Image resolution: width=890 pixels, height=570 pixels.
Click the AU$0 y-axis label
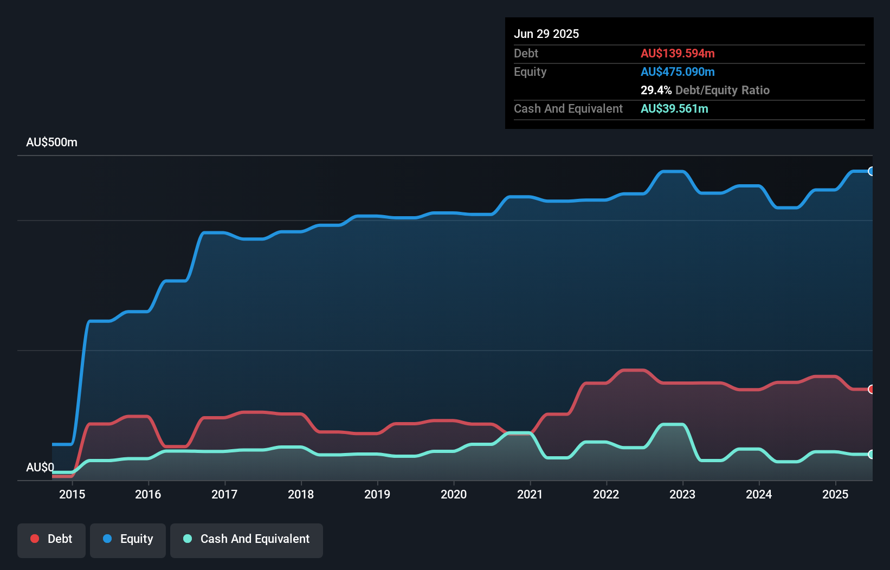(40, 467)
